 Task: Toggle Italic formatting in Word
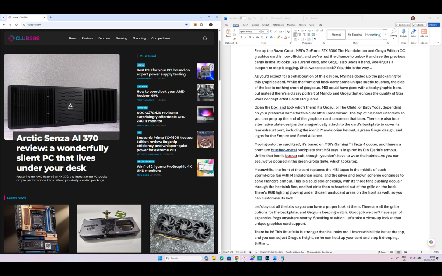[x=246, y=37]
